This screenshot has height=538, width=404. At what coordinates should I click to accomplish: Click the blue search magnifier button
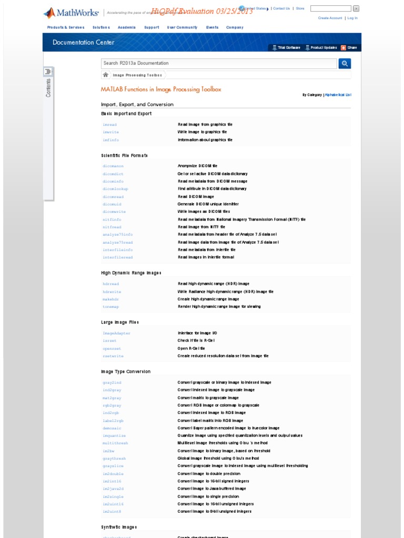click(345, 64)
